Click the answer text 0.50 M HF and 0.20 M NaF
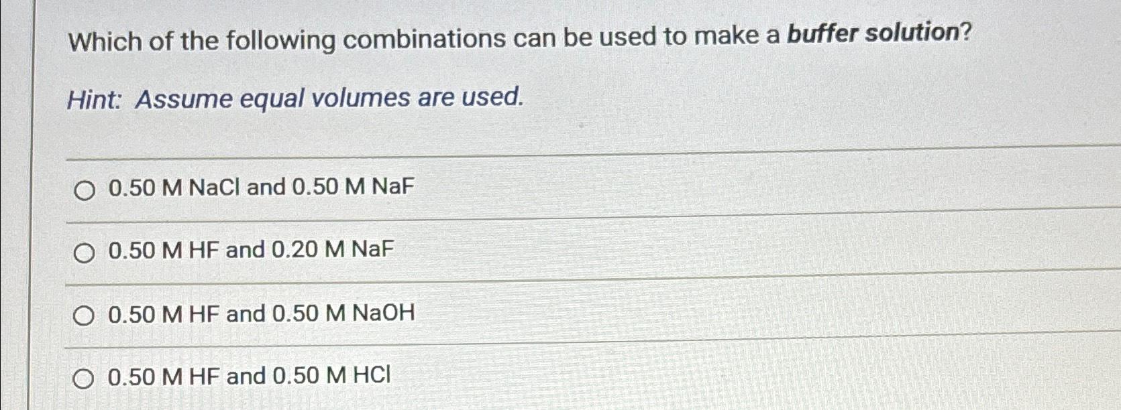This screenshot has height=410, width=1121. click(x=248, y=251)
